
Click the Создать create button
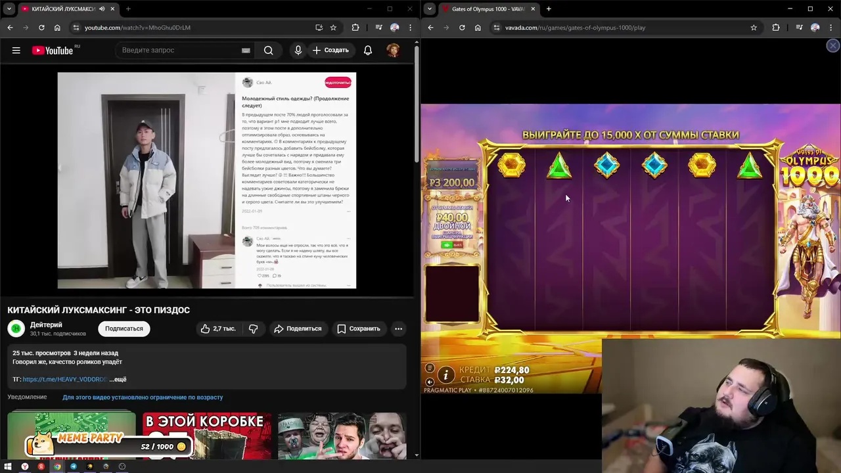(331, 51)
